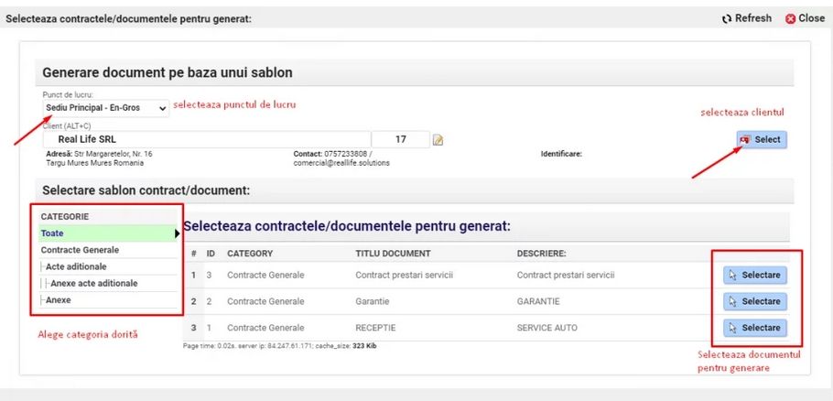Viewport: 833px width, 401px height.
Task: Click the TITLU DOCUMENT column header
Action: [x=393, y=254]
